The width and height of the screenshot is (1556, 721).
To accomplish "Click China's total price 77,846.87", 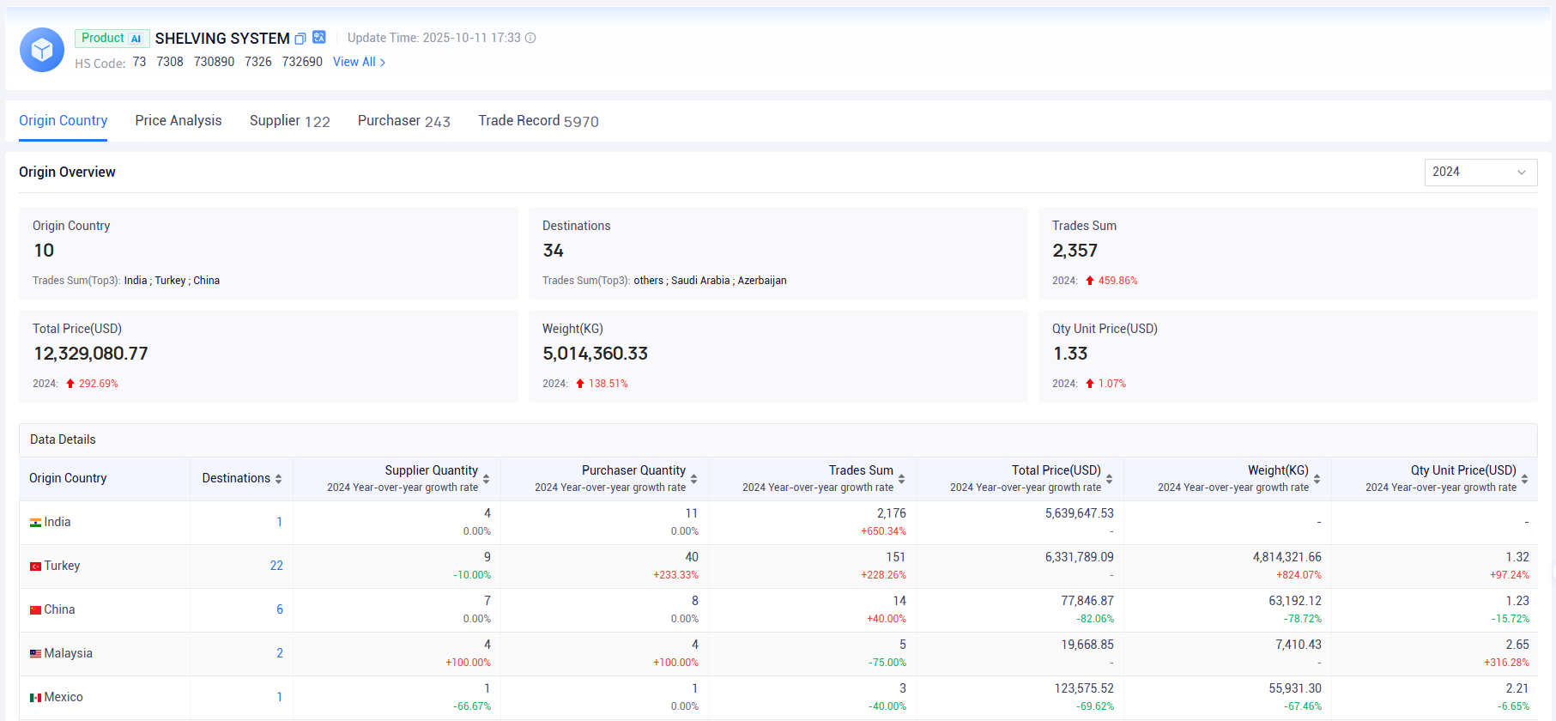I will click(1087, 601).
